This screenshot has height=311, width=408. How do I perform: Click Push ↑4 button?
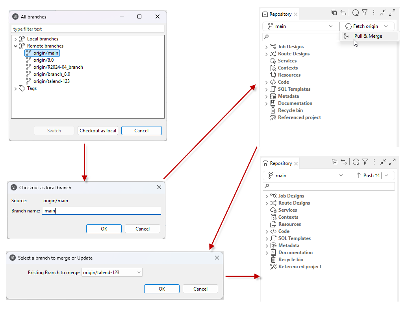coord(368,176)
